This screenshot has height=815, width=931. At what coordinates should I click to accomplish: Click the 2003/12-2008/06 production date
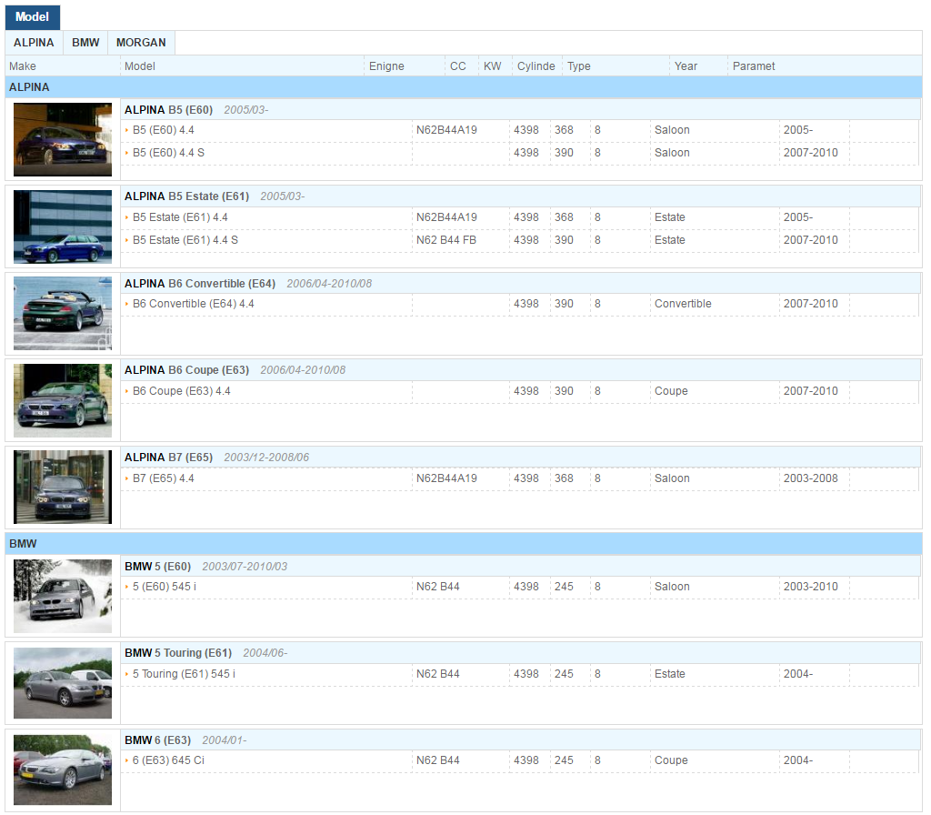(266, 458)
